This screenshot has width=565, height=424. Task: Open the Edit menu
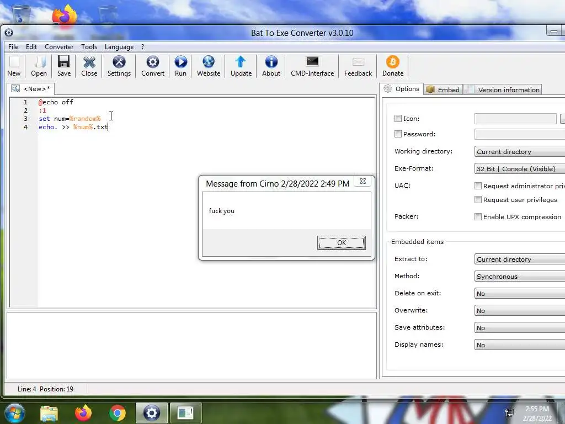[x=31, y=47]
